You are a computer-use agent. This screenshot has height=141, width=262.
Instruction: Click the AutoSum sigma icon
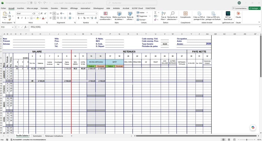coord(155,13)
